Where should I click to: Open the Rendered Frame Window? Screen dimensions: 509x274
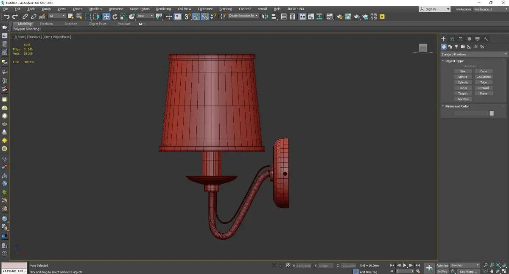[x=348, y=17]
